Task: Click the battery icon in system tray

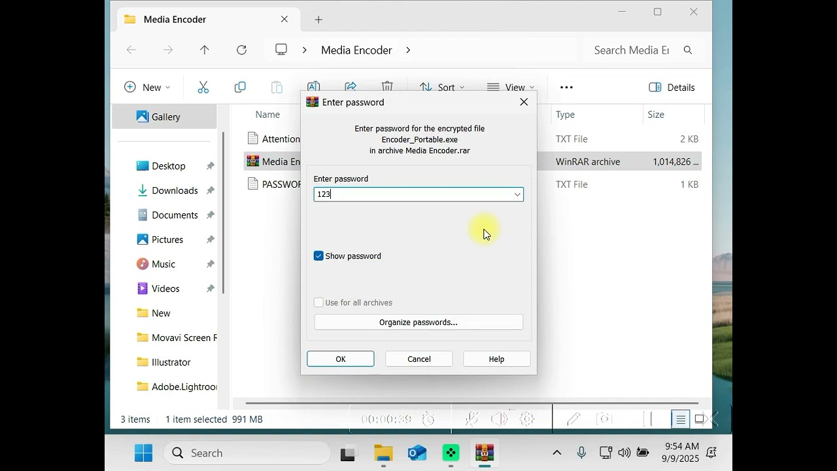Action: (643, 453)
